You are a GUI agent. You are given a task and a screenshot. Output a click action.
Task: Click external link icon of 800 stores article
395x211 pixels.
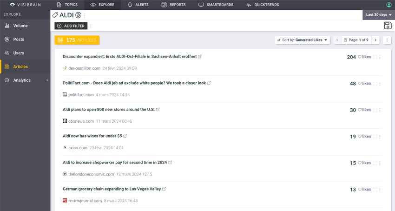point(158,109)
